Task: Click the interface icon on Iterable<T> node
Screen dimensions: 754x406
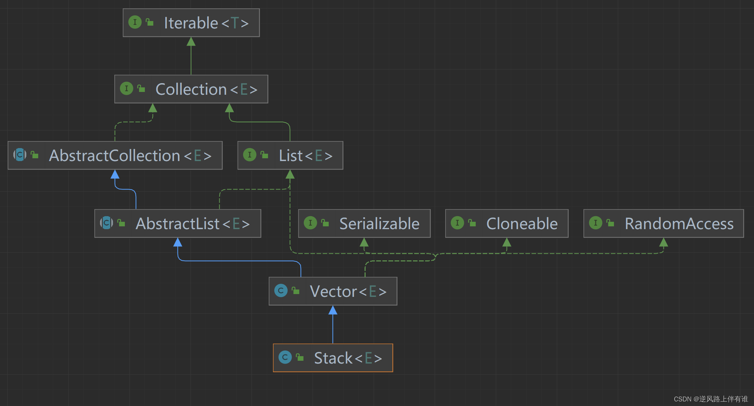Action: click(135, 22)
